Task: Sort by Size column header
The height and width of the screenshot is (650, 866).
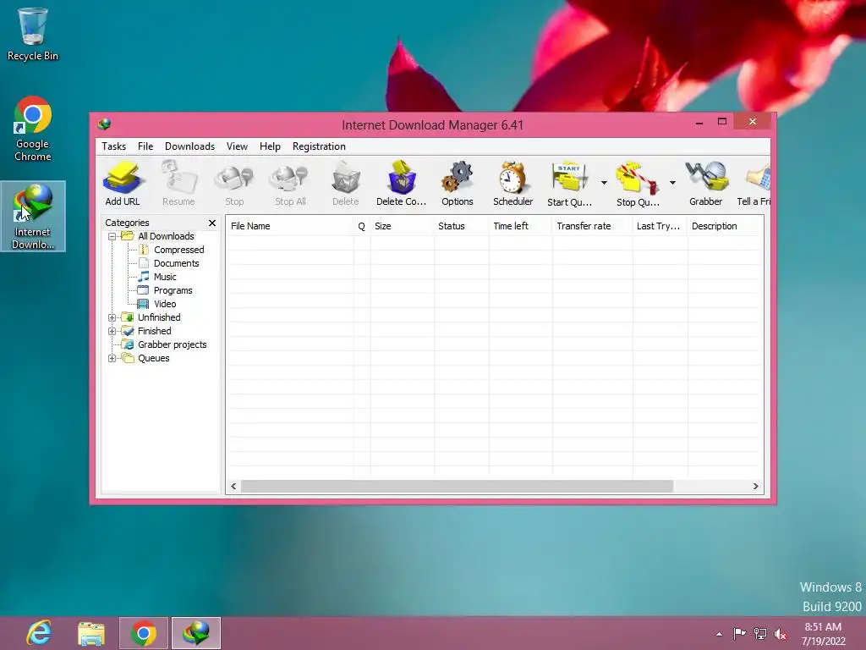Action: pyautogui.click(x=402, y=226)
